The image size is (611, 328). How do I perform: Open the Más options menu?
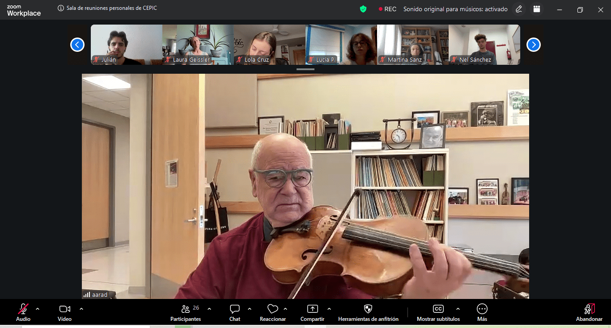click(x=482, y=313)
